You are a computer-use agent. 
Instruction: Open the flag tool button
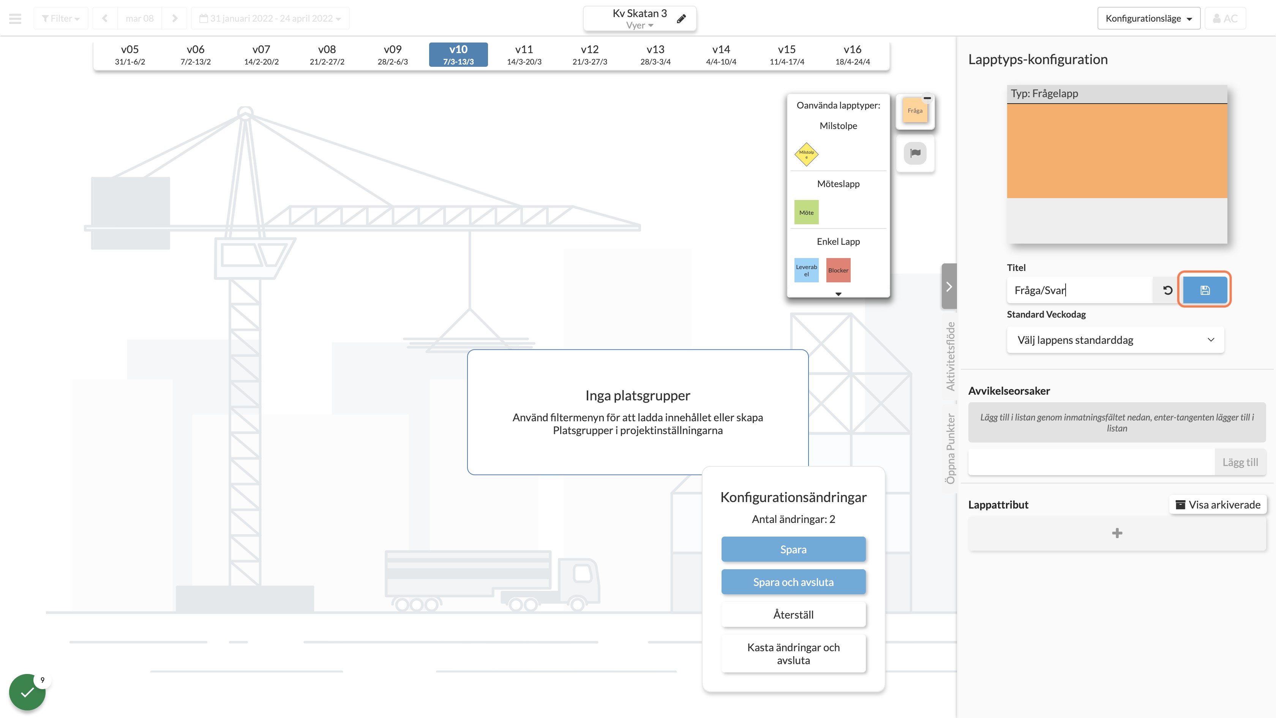click(915, 153)
